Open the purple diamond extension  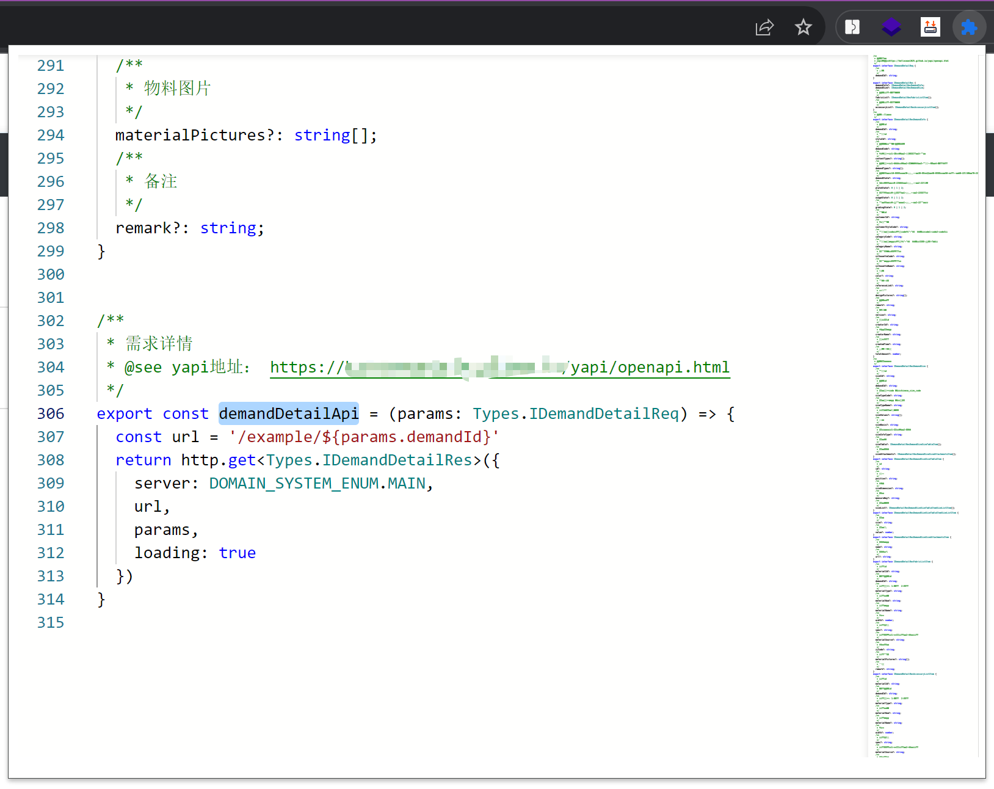pyautogui.click(x=891, y=27)
